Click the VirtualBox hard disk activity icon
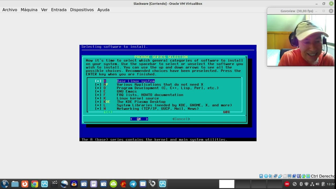 [x=261, y=176]
